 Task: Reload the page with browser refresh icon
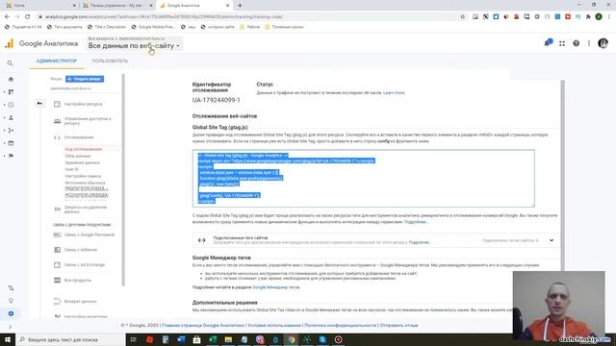tap(27, 17)
